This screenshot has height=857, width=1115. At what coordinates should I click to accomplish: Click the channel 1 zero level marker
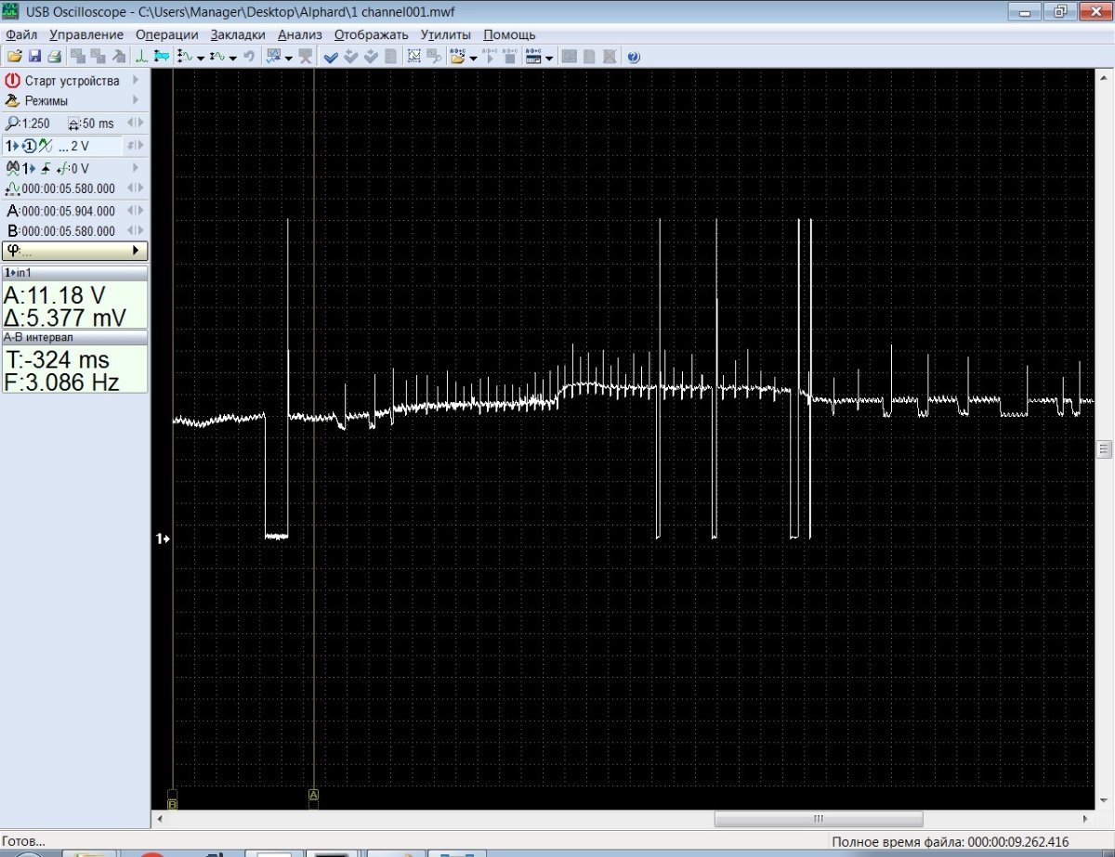pyautogui.click(x=162, y=539)
